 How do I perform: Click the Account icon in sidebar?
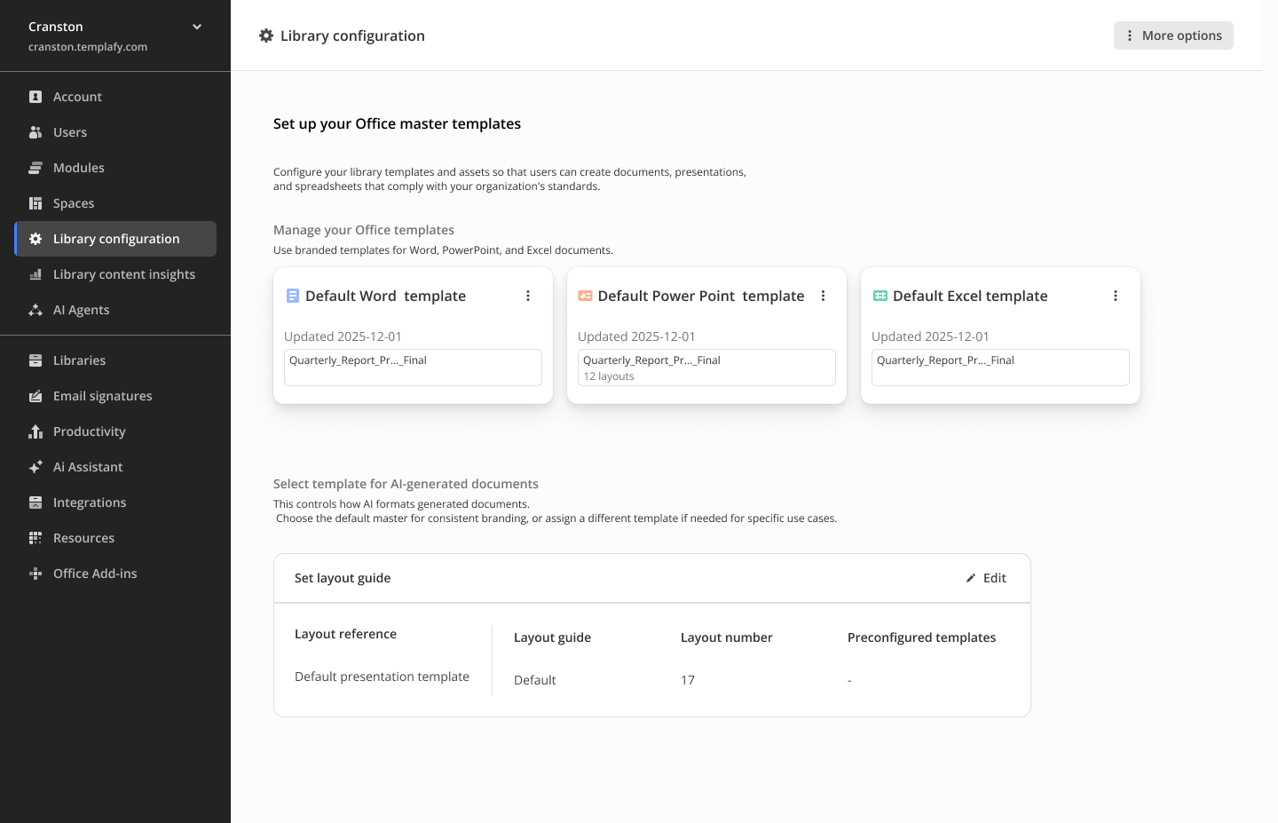tap(35, 97)
